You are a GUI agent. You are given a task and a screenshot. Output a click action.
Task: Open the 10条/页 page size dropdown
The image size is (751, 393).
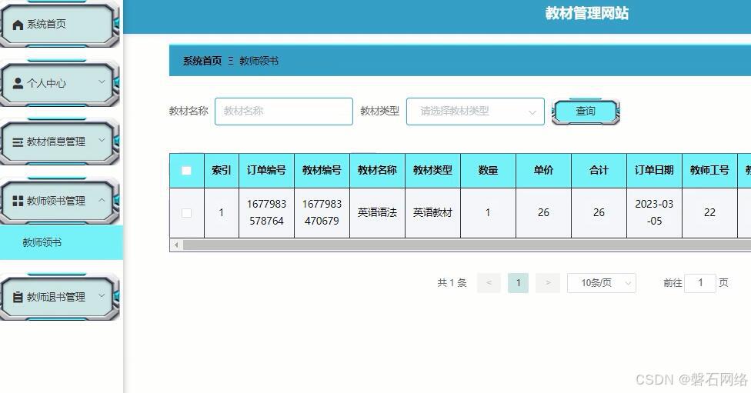coord(602,283)
